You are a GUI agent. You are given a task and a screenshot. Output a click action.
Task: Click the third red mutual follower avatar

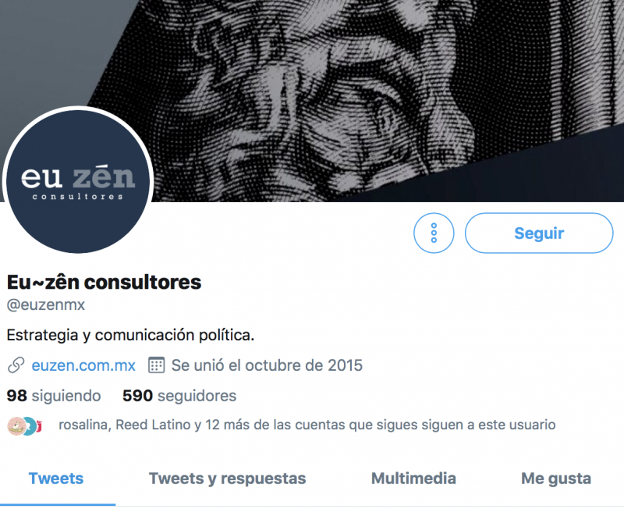[x=39, y=426]
